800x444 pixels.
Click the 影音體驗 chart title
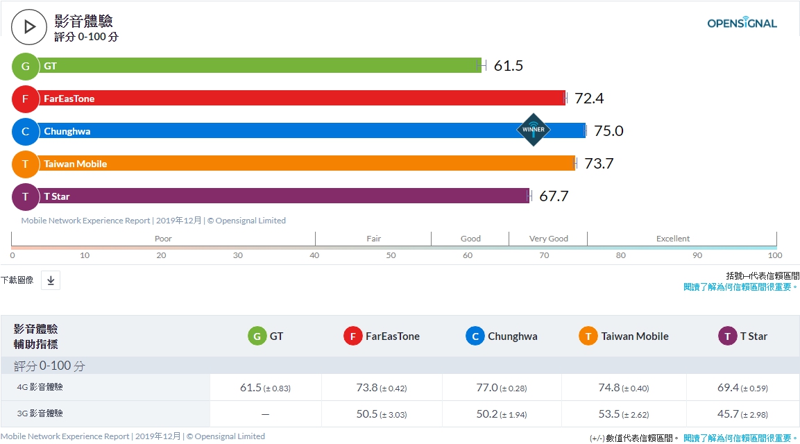click(83, 22)
